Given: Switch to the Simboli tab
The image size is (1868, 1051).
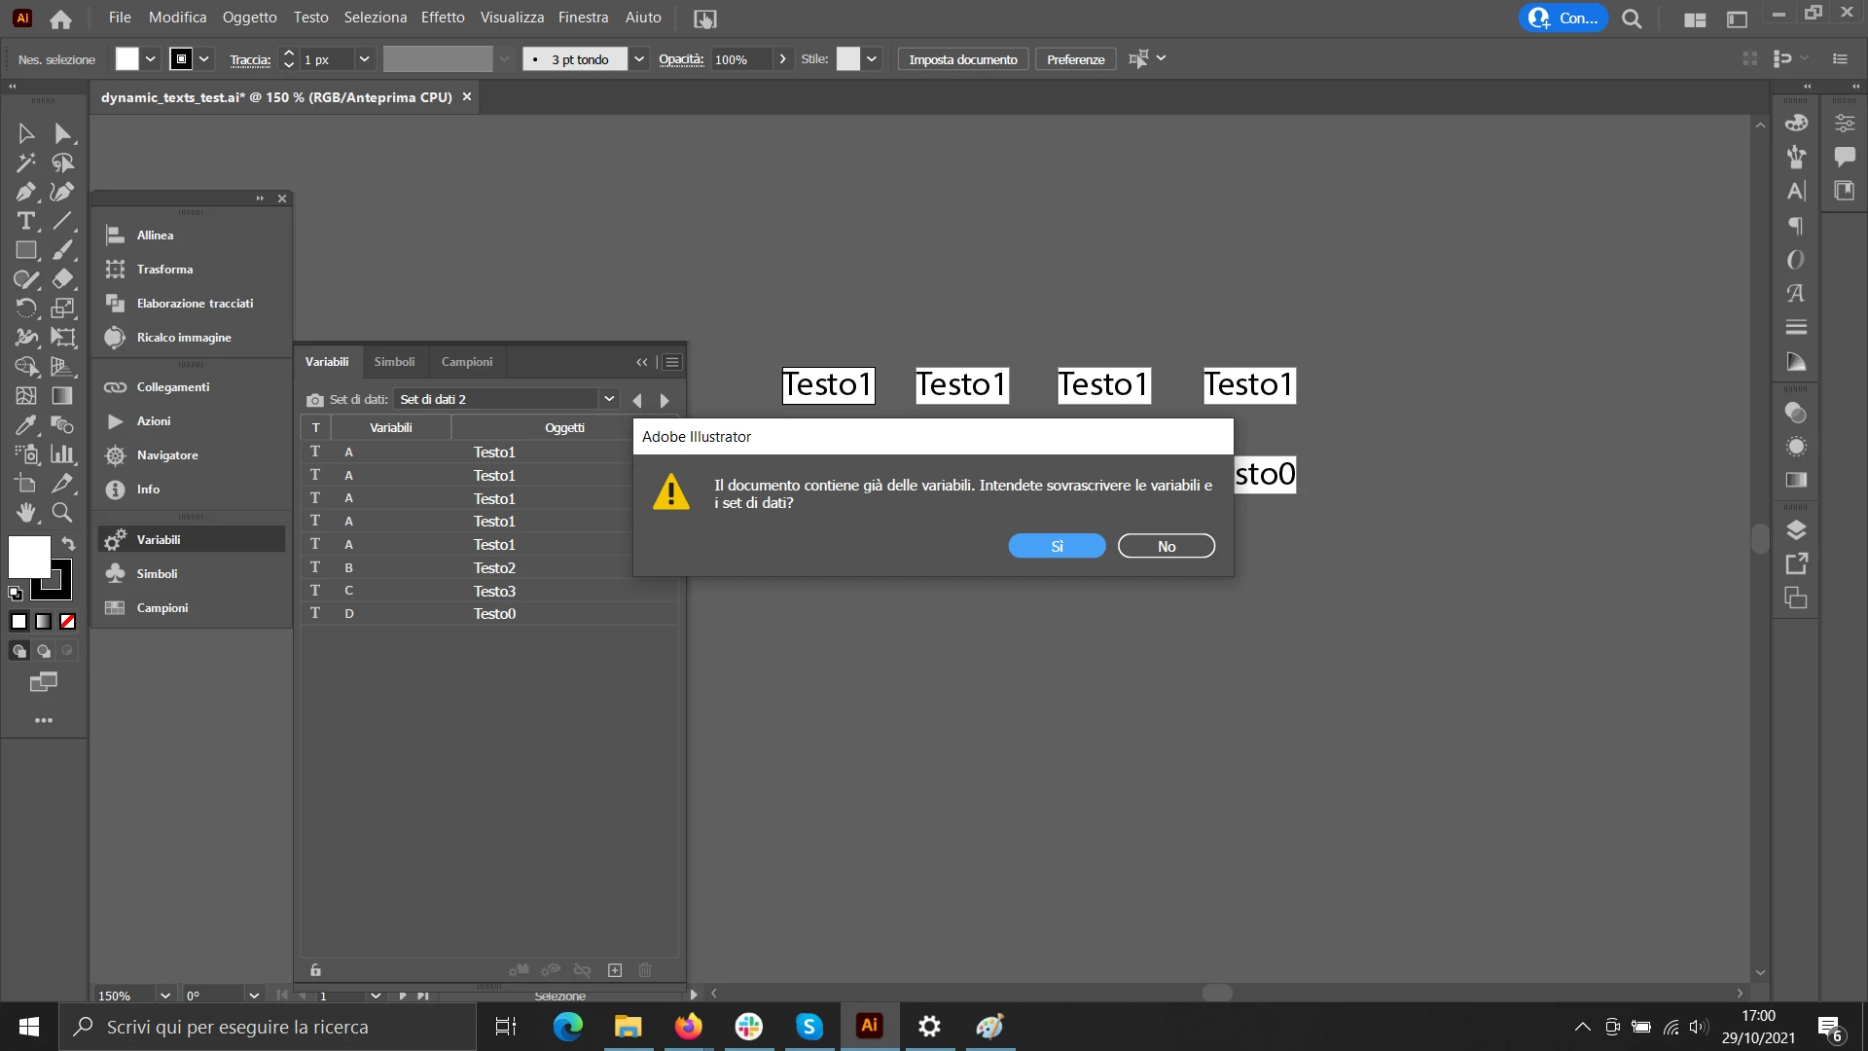Looking at the screenshot, I should click(x=394, y=361).
